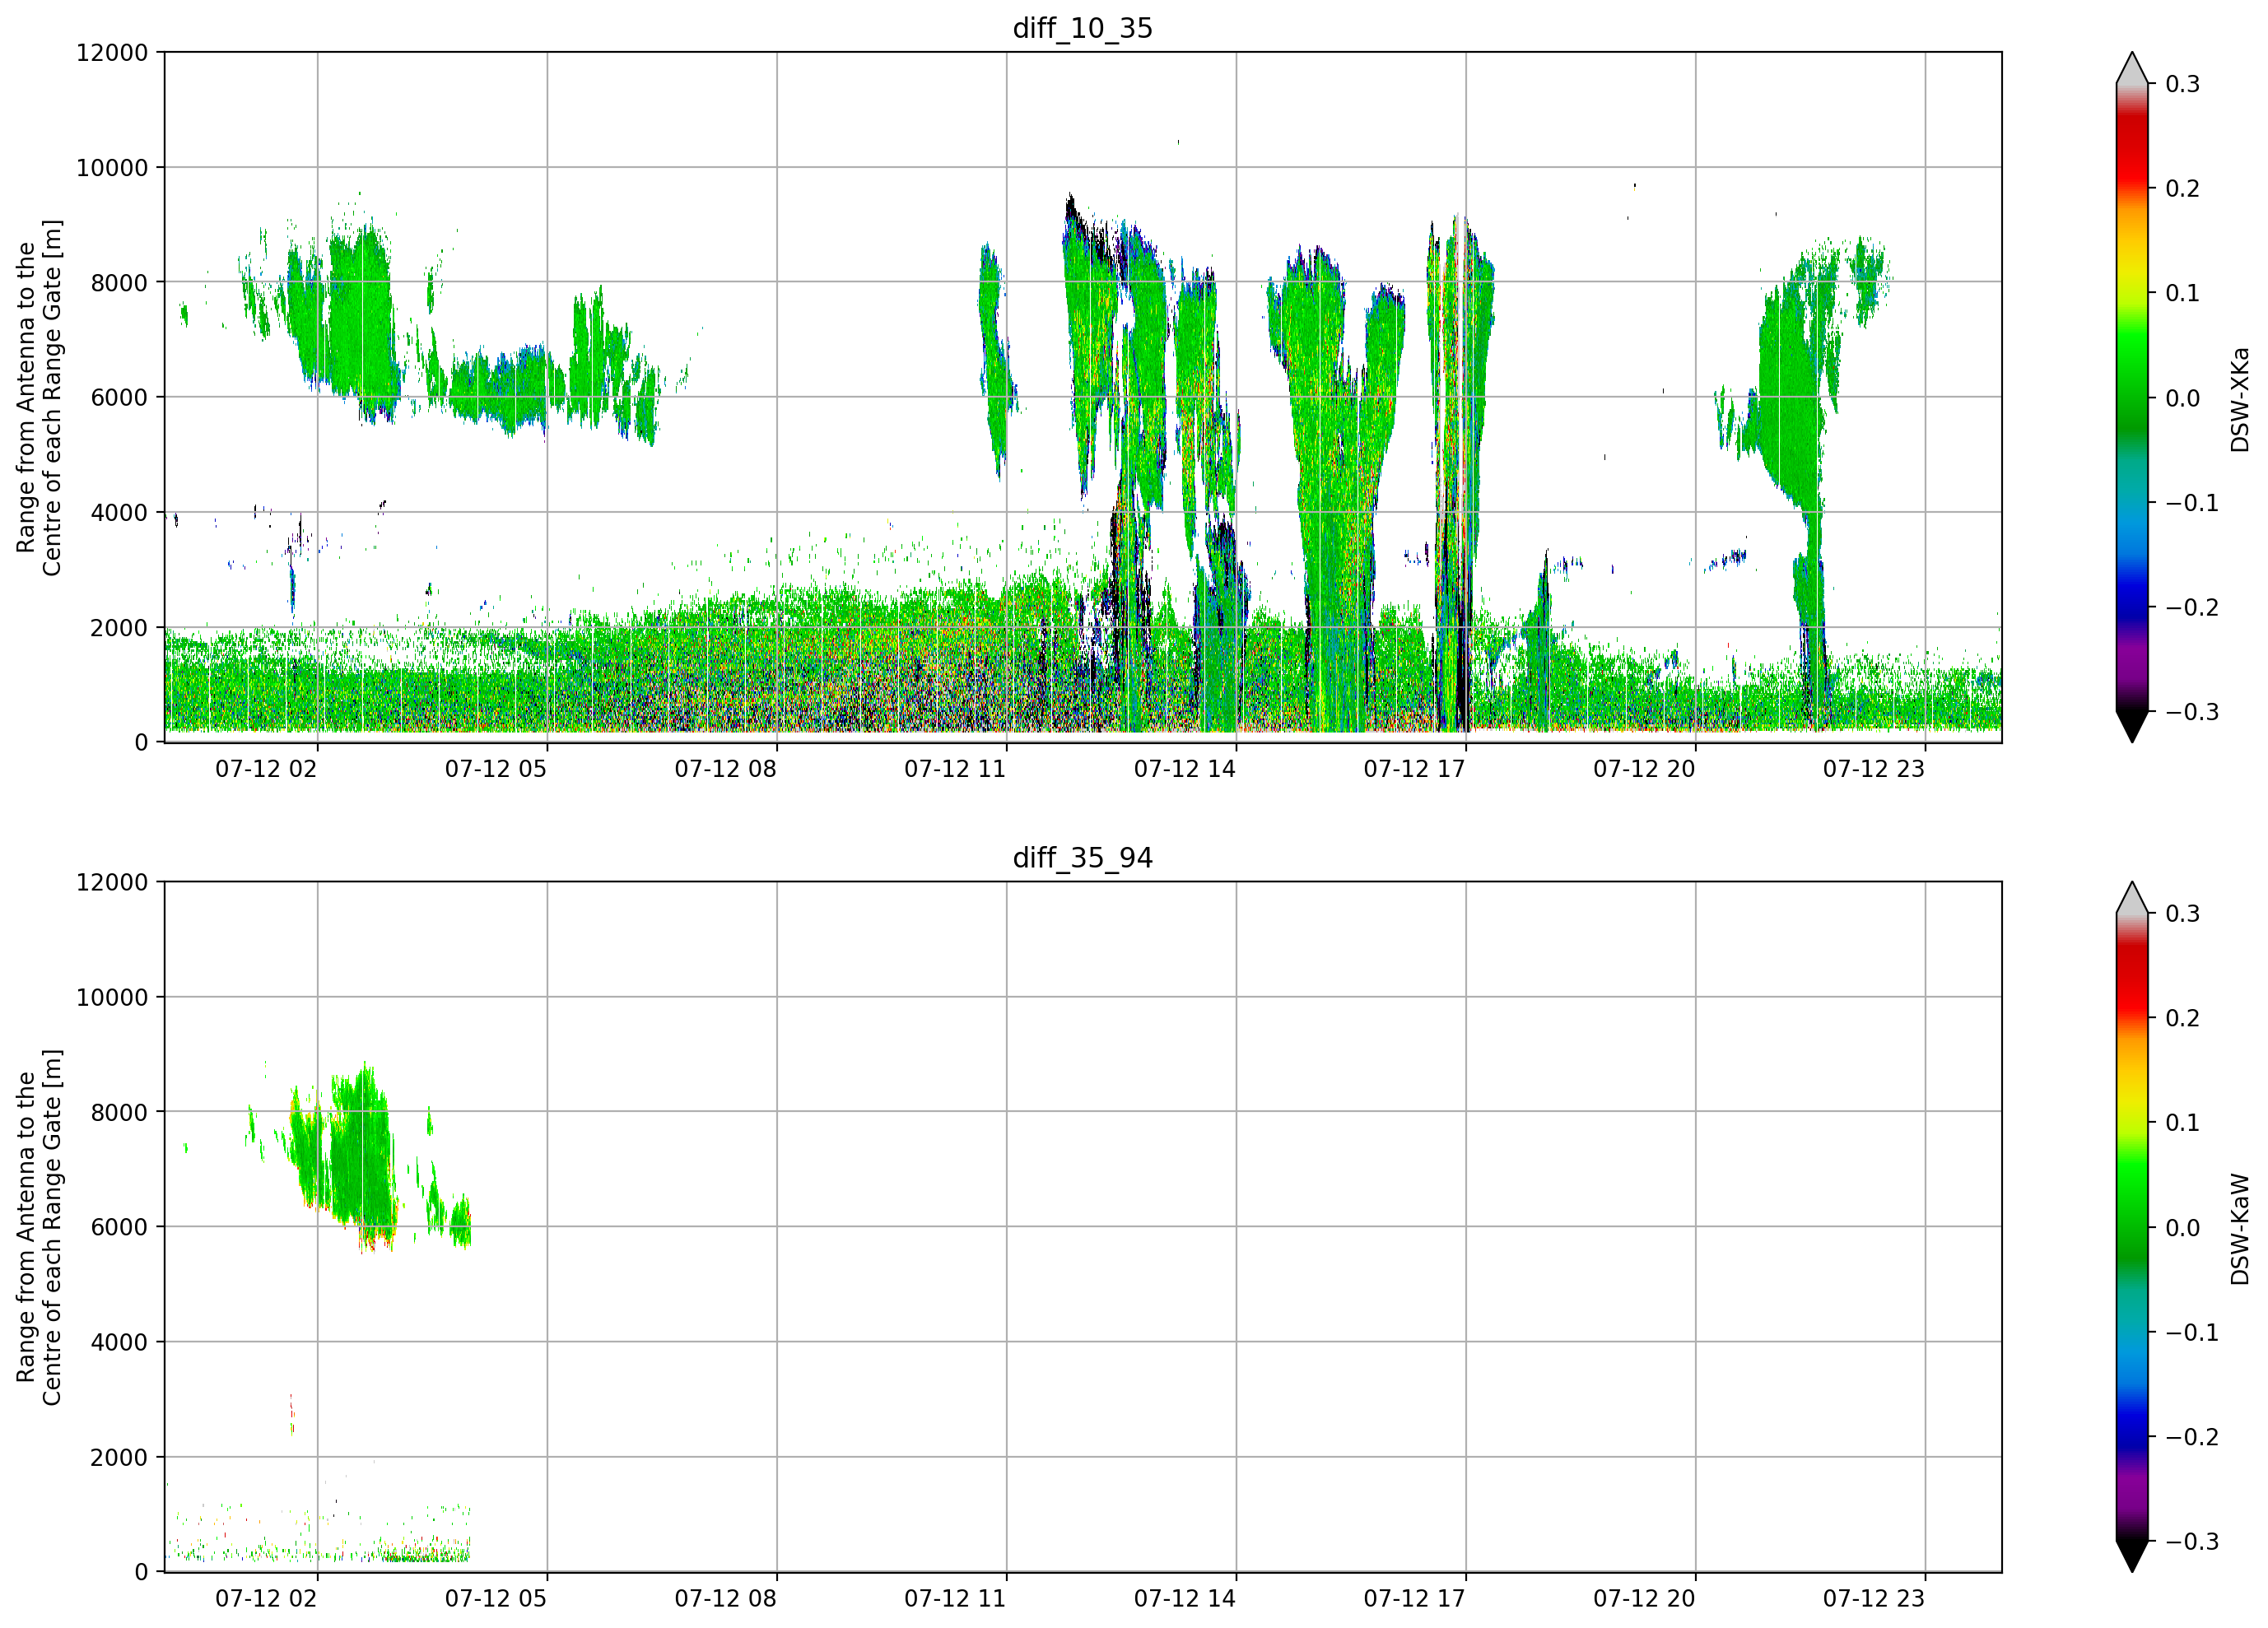This screenshot has width=2268, height=1628.
Task: Click "07-12 17" tick under diff_35_94 plot
Action: [x=1415, y=1599]
